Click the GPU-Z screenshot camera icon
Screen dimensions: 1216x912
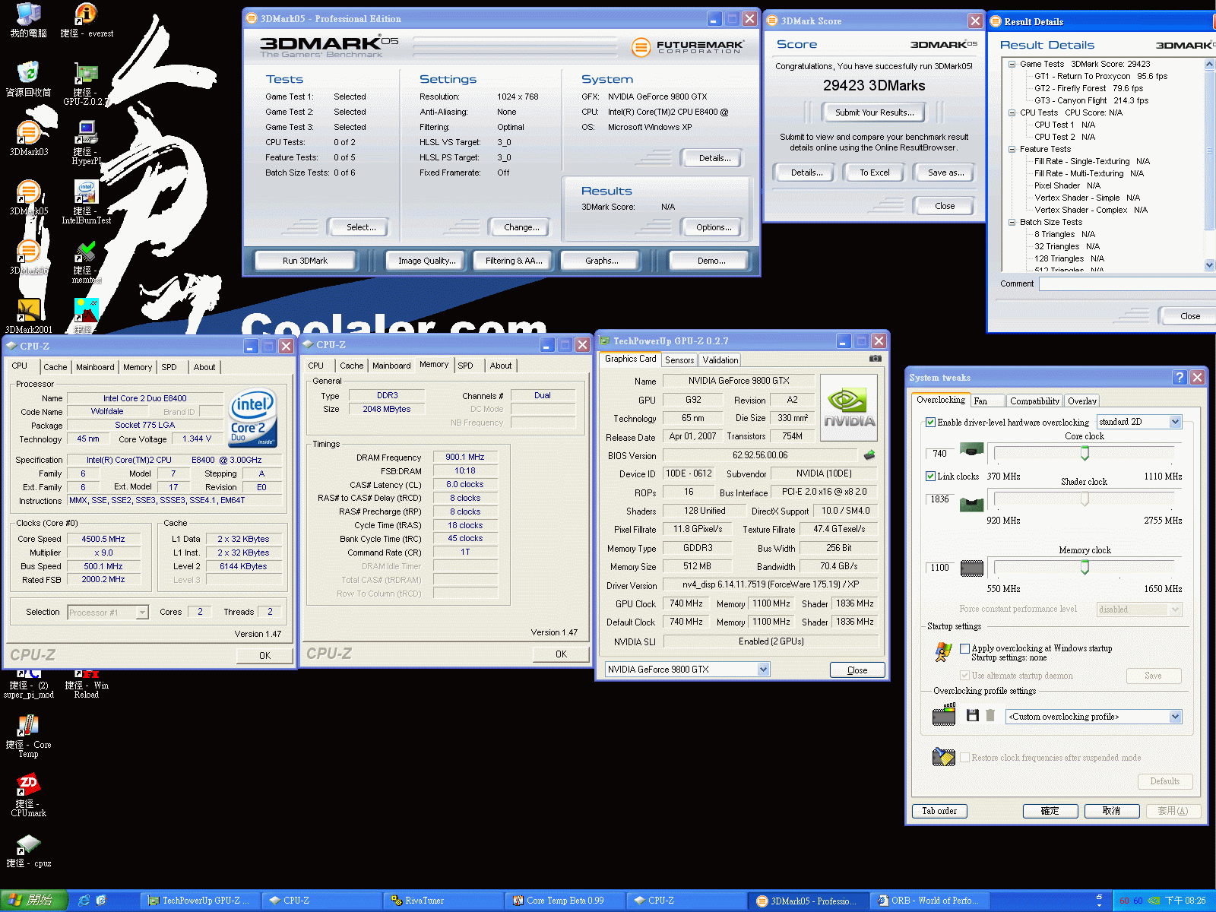(x=876, y=359)
